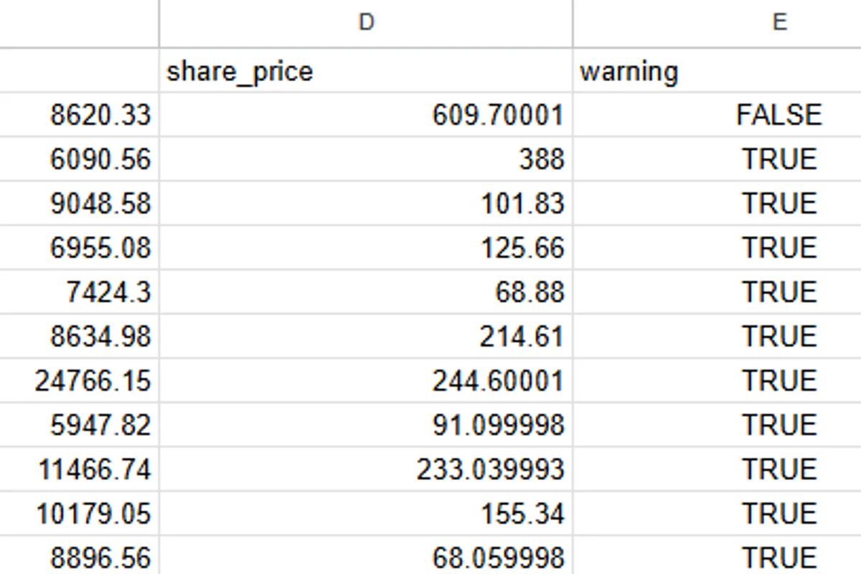
Task: Click share price cell 233.039993
Action: pos(366,470)
